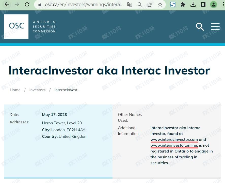Bookmark this page with the star
The width and height of the screenshot is (225, 183).
click(160, 4)
